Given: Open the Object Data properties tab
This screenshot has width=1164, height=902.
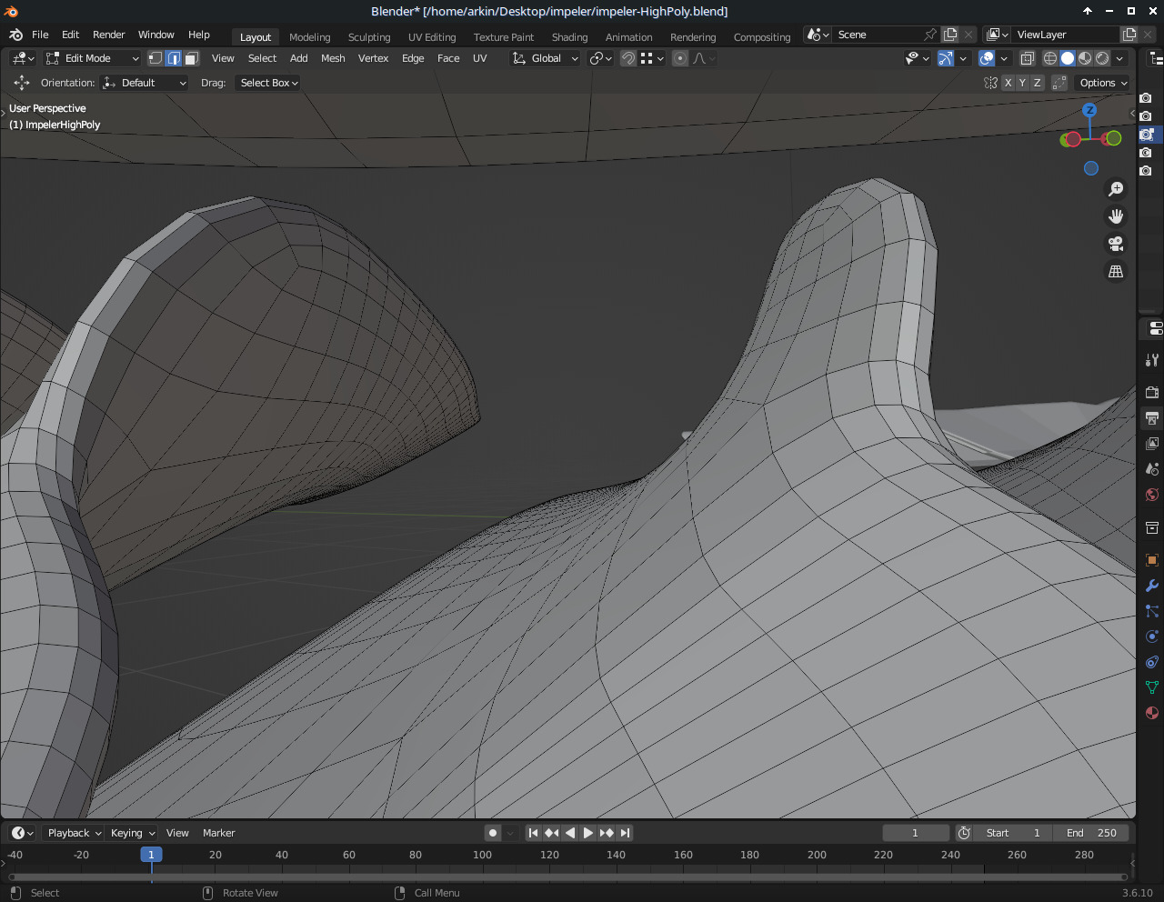Looking at the screenshot, I should click(1152, 687).
